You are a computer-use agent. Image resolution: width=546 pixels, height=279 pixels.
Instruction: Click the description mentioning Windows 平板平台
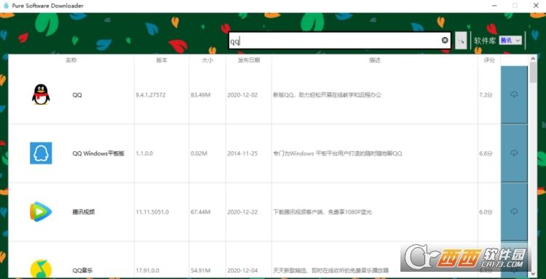(x=337, y=153)
